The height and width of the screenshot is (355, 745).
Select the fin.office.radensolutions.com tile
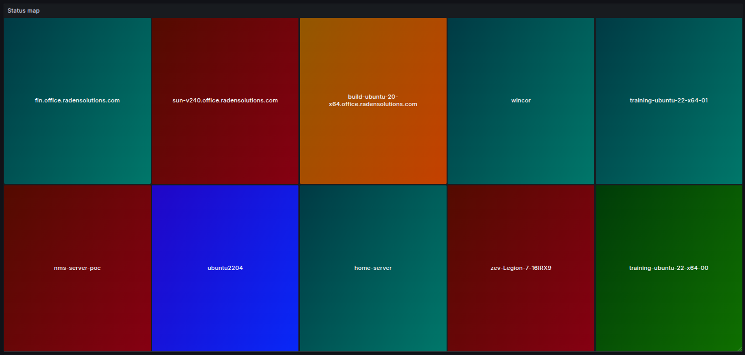(77, 101)
